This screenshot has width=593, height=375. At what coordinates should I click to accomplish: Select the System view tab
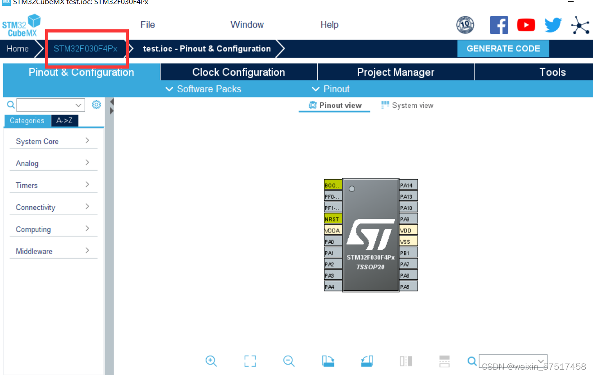pyautogui.click(x=407, y=106)
